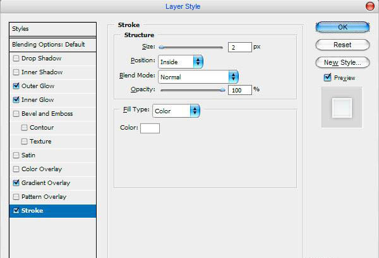This screenshot has height=258, width=379.
Task: Enable the Drop Shadow checkbox
Action: tap(16, 59)
